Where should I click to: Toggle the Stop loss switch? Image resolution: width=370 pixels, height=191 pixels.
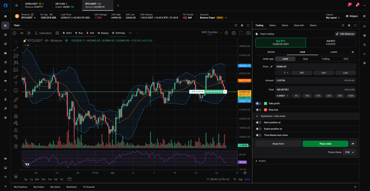258,110
